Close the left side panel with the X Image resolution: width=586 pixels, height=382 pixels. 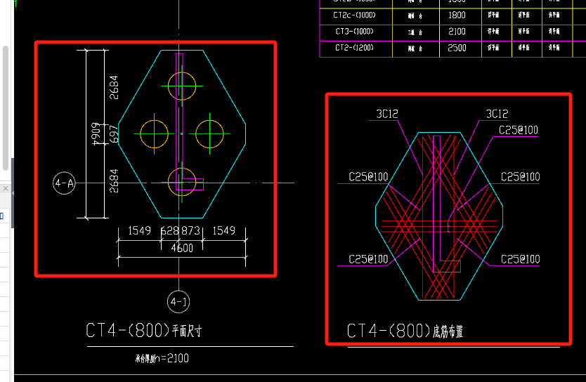coord(6,189)
